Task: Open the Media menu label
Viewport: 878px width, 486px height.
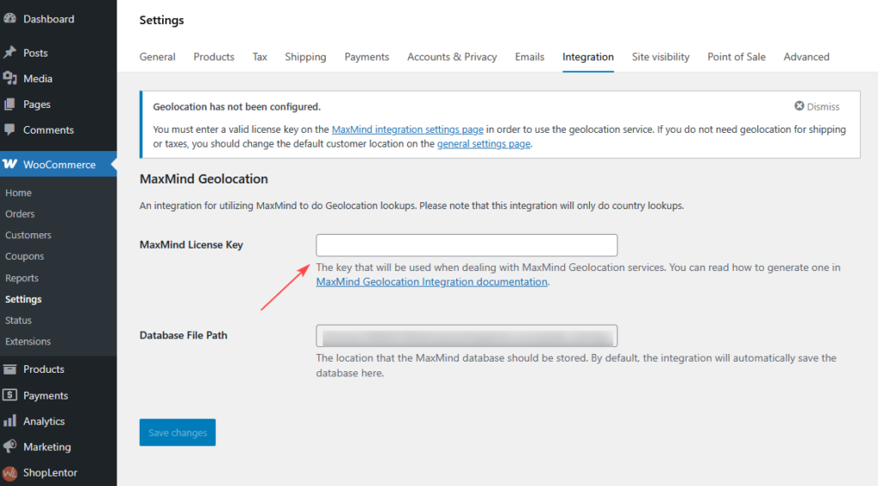Action: tap(38, 78)
